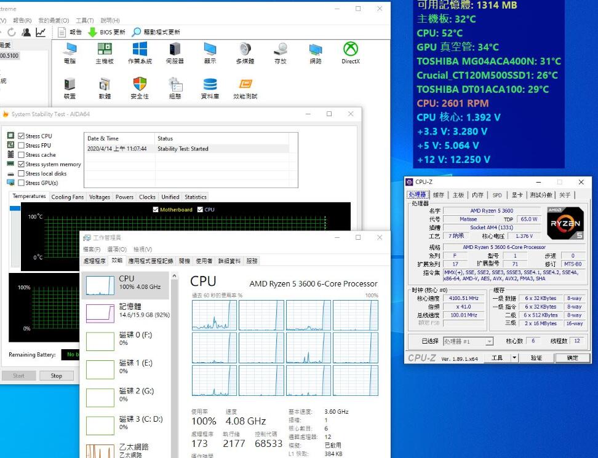Switch to the Statistics tab
This screenshot has height=458, width=598.
[196, 197]
